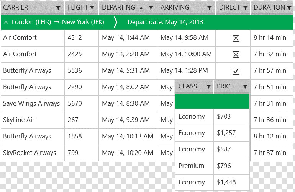Select flight number 267 cell
The width and height of the screenshot is (295, 192).
coord(82,120)
